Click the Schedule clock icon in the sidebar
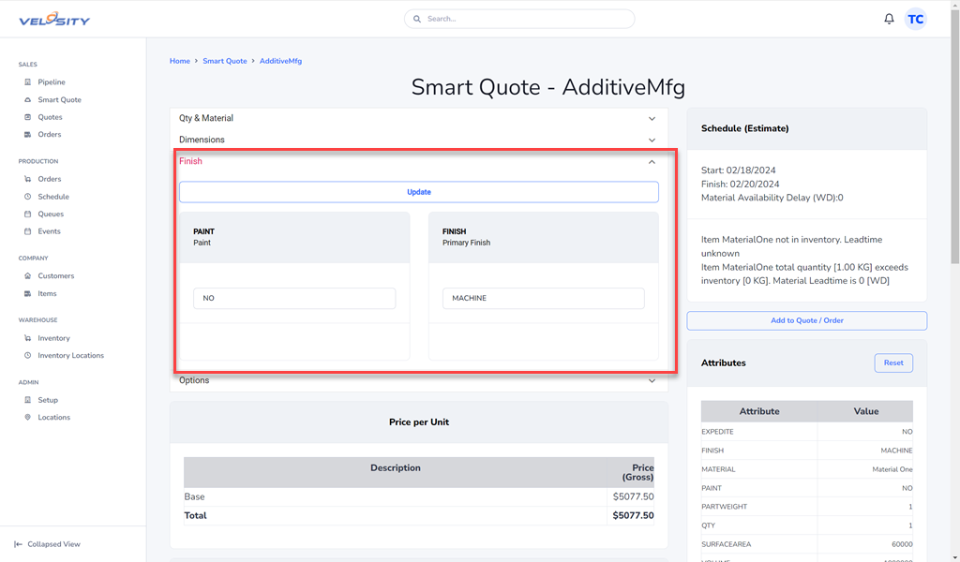 click(28, 197)
